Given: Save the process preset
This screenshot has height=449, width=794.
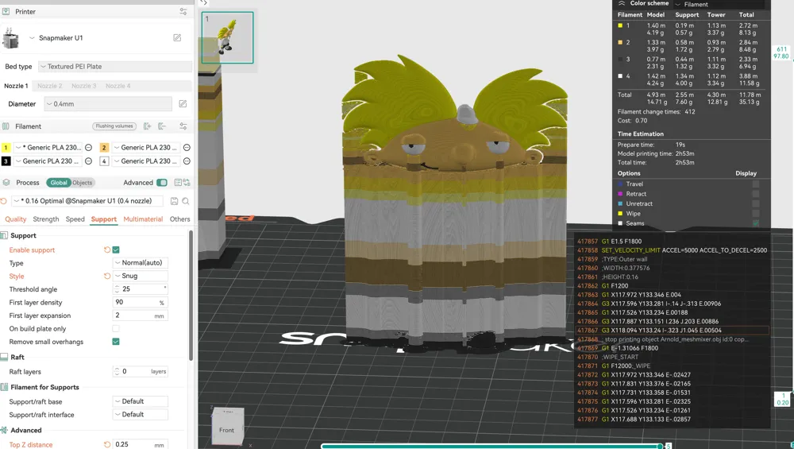Looking at the screenshot, I should (174, 201).
